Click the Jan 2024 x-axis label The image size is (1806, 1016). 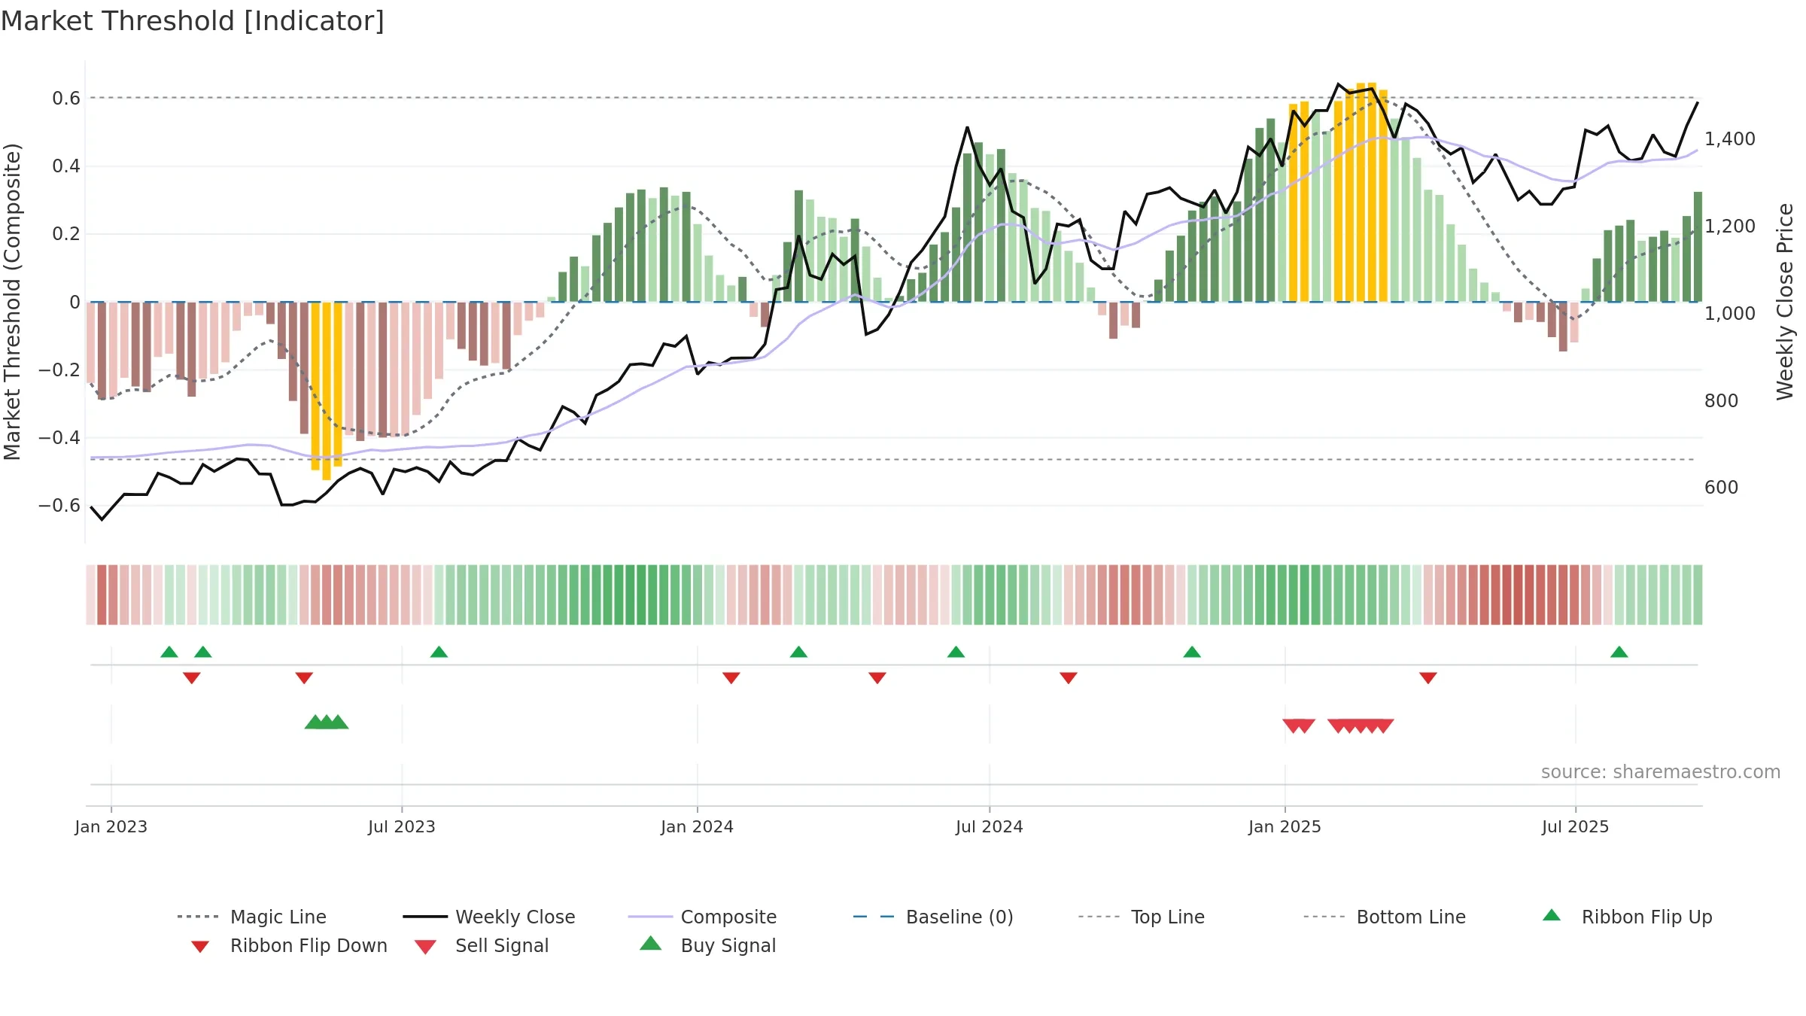point(698,827)
